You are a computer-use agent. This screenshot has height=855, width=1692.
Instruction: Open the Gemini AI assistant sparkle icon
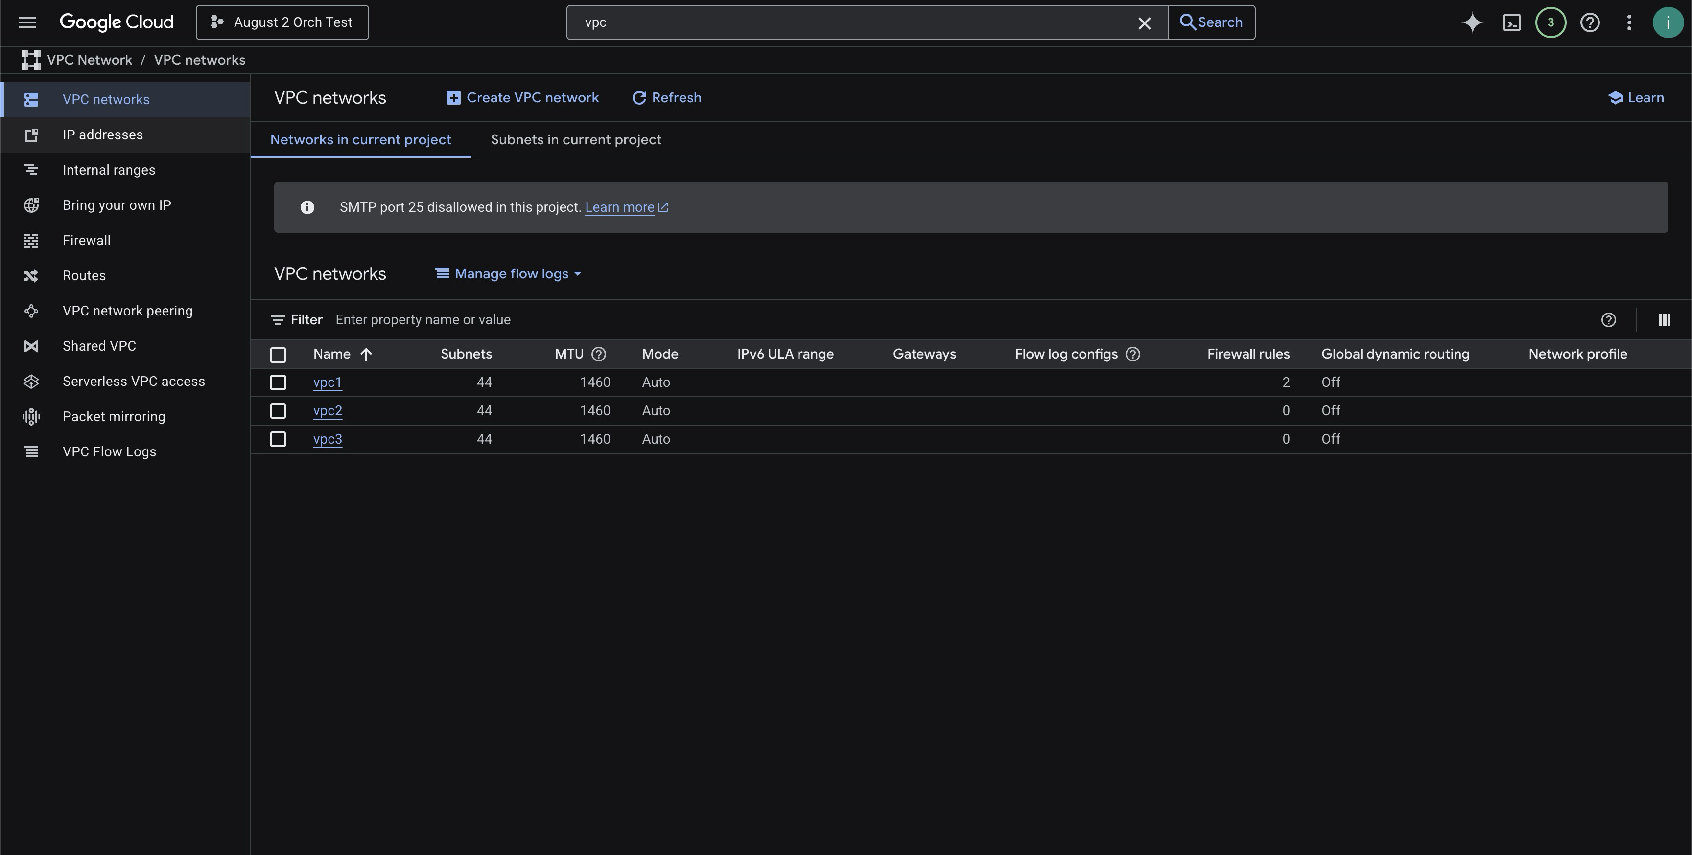(x=1472, y=22)
